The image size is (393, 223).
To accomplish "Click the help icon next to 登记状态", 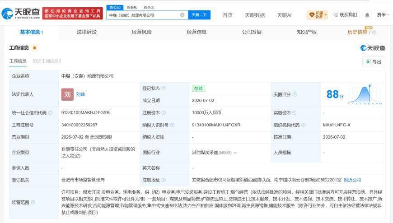I will coord(164,88).
